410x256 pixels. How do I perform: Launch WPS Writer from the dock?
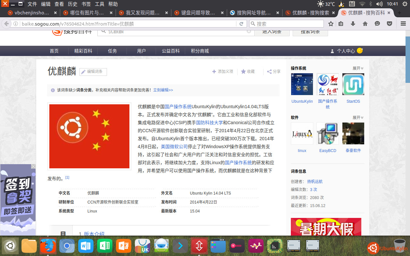click(86, 246)
